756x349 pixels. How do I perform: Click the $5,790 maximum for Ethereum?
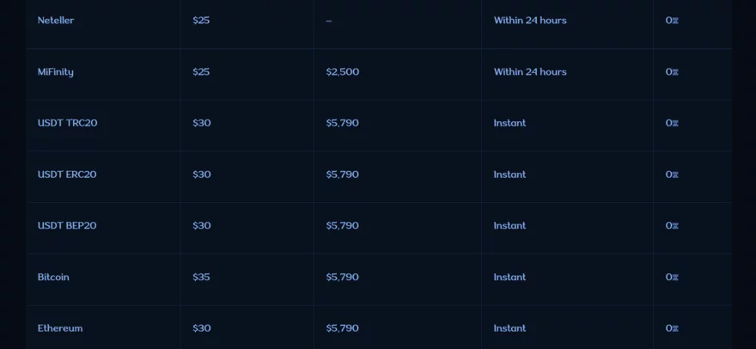click(x=343, y=328)
